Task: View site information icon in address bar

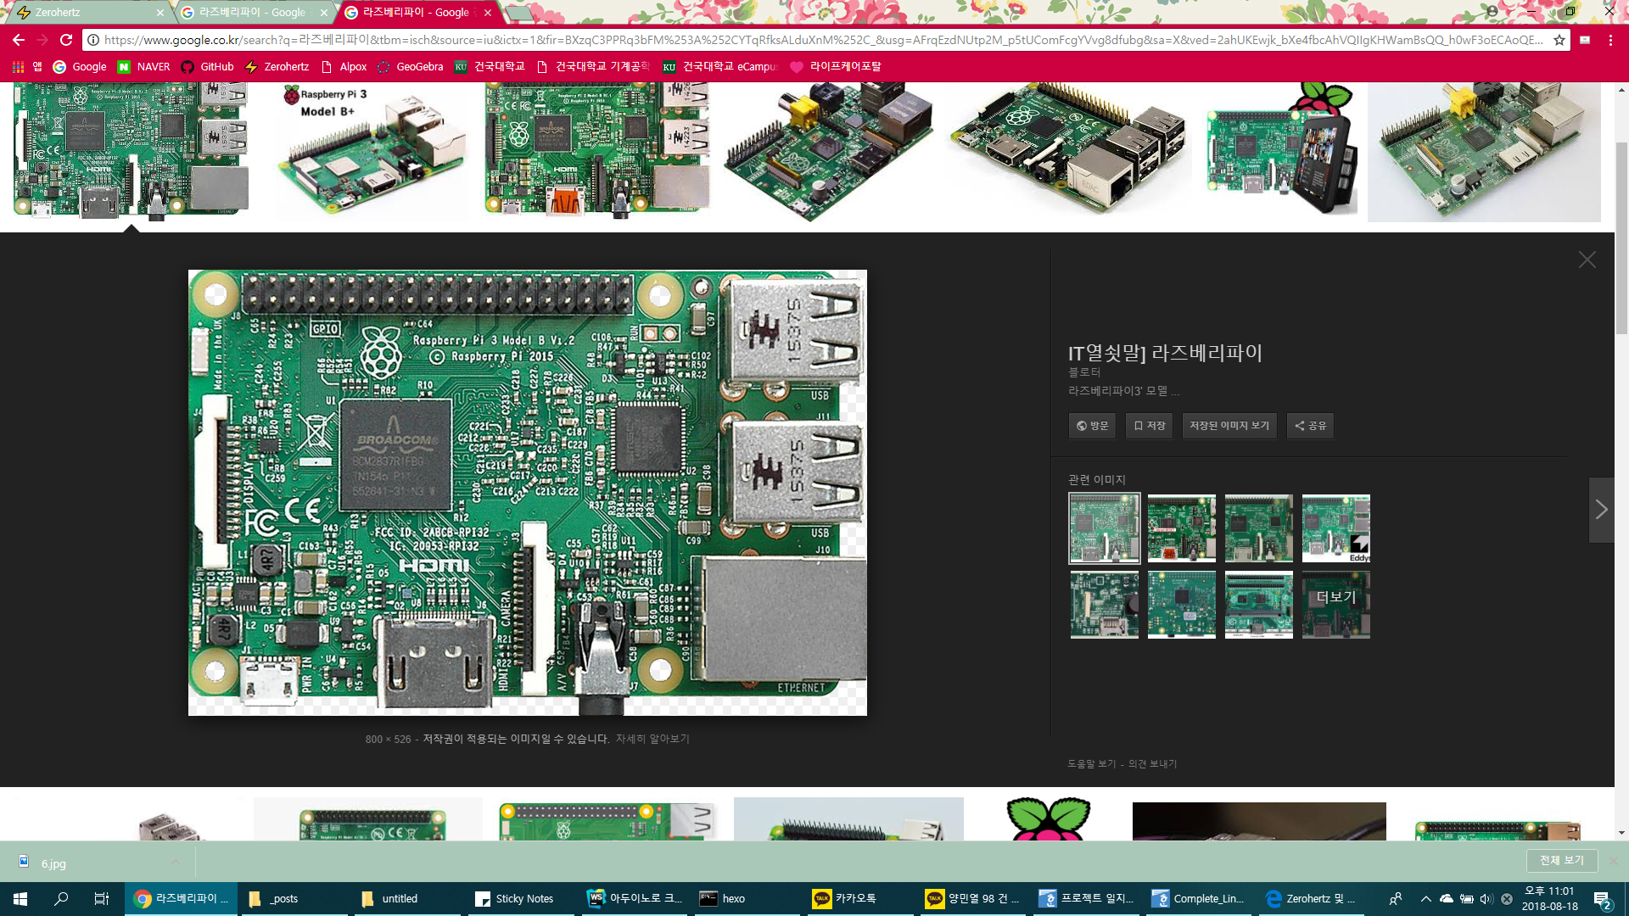Action: click(x=93, y=40)
